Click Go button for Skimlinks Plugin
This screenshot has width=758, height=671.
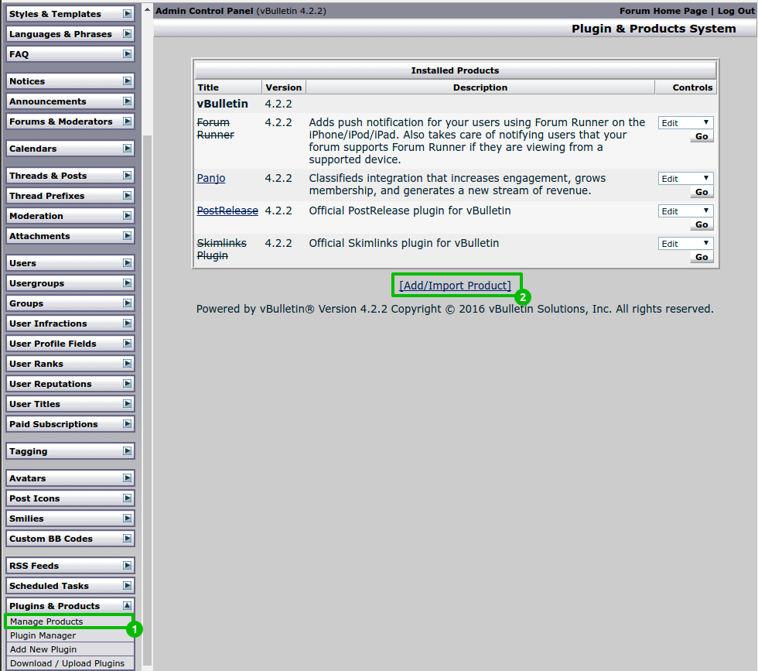tap(702, 257)
